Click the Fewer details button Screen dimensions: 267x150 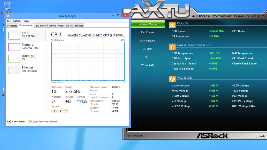coord(16,122)
